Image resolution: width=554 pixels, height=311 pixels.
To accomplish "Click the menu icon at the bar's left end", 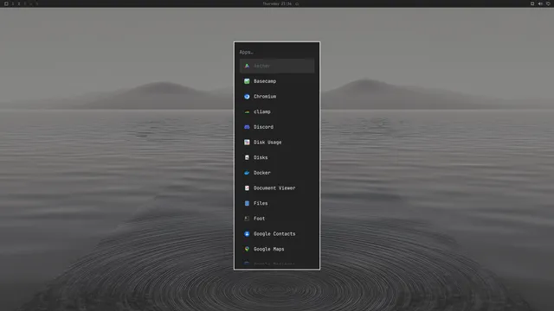I will [x=6, y=3].
